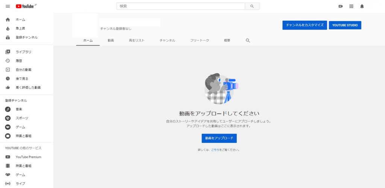
Task: Open the hamburger guide menu
Action: coord(8,6)
